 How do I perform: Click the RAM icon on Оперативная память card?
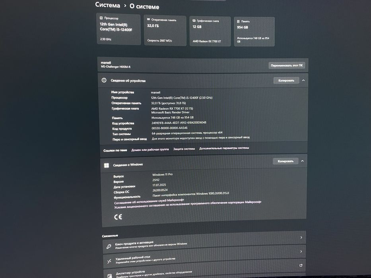click(x=149, y=19)
